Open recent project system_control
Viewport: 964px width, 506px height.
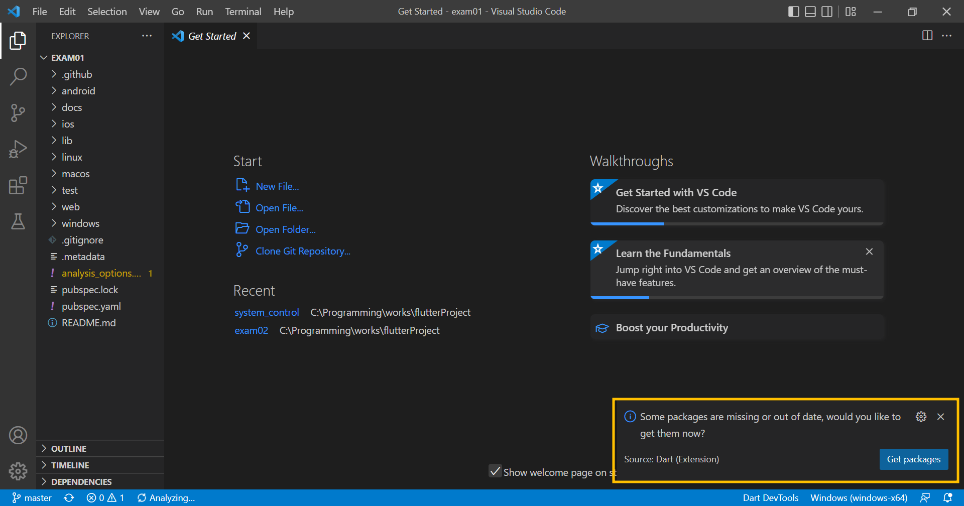(x=267, y=313)
